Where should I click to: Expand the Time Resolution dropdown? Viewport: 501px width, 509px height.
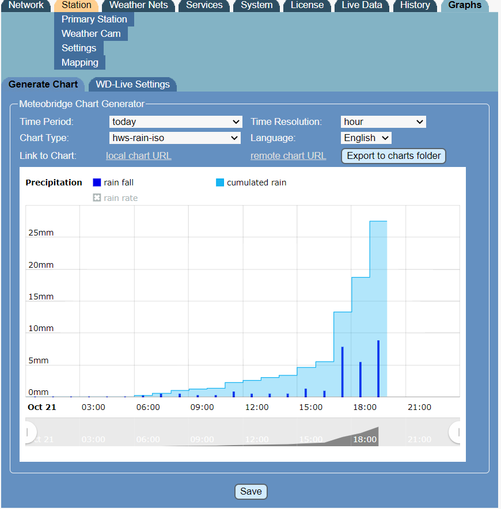pyautogui.click(x=383, y=122)
